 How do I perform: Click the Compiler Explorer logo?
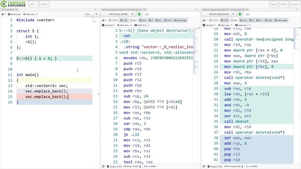[x=13, y=4]
